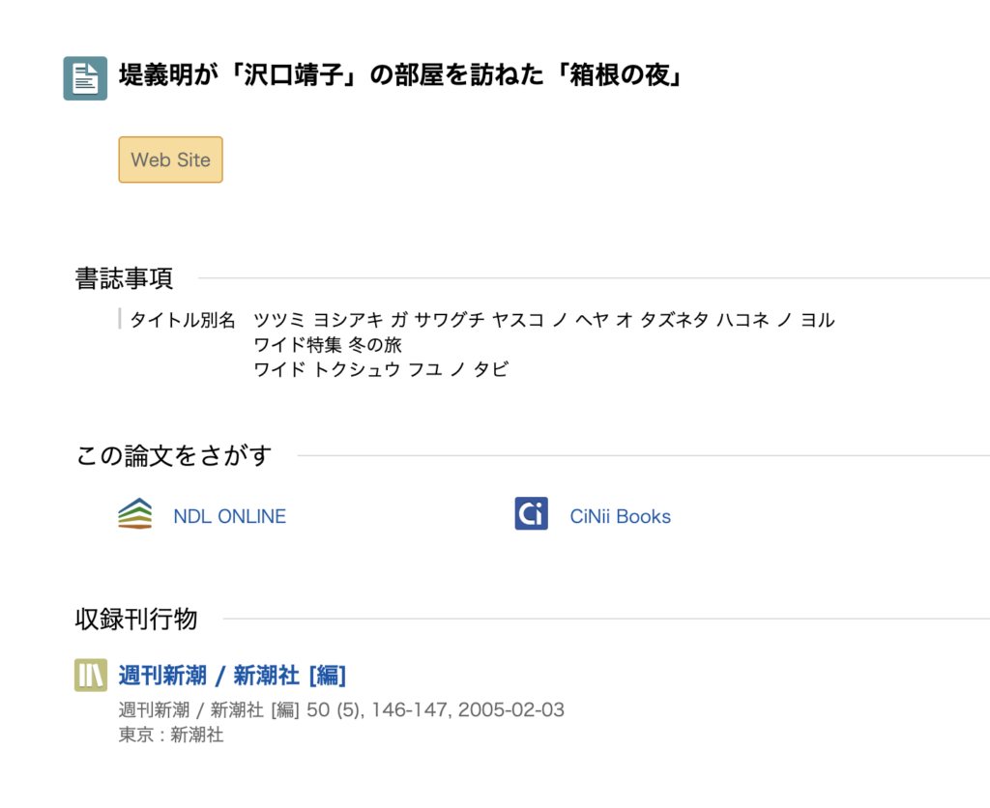Click the citation 50 (5), 146-147, 2005-02-03
Screen dimensions: 990x808
pyautogui.click(x=436, y=710)
